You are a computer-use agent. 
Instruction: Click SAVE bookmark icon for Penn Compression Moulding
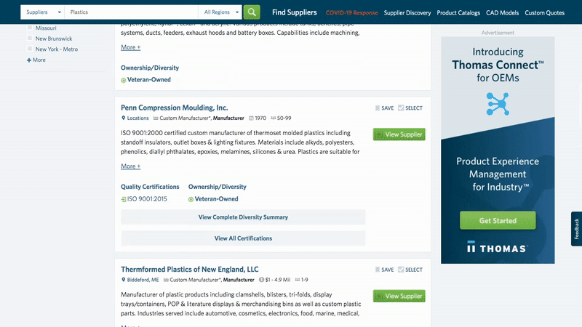[378, 108]
